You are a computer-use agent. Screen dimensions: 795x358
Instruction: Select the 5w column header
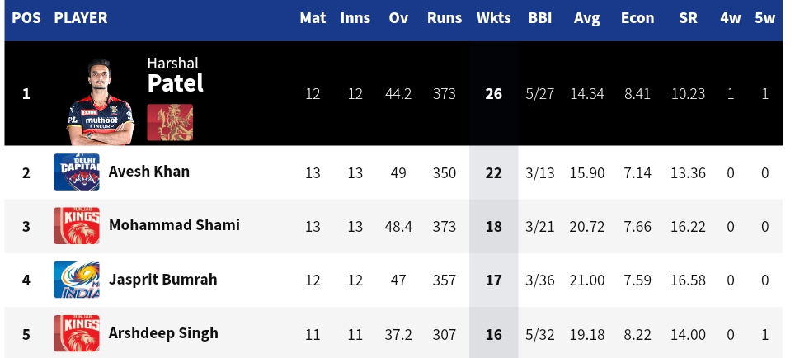[x=764, y=18]
